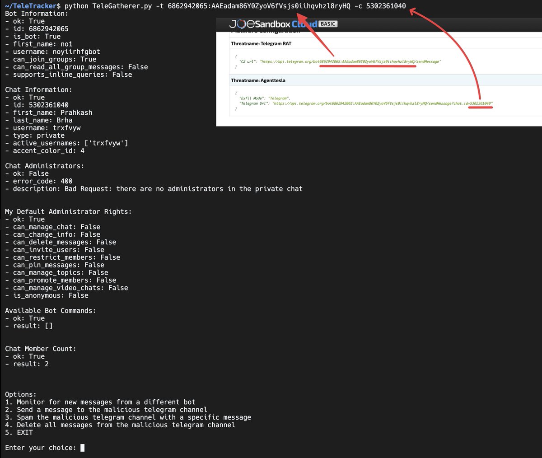Image resolution: width=542 pixels, height=458 pixels.
Task: Click the "Available Bot Commands:" heading
Action: 51,311
